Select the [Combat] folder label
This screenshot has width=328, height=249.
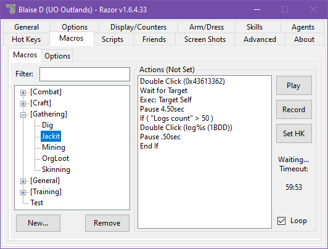46,92
